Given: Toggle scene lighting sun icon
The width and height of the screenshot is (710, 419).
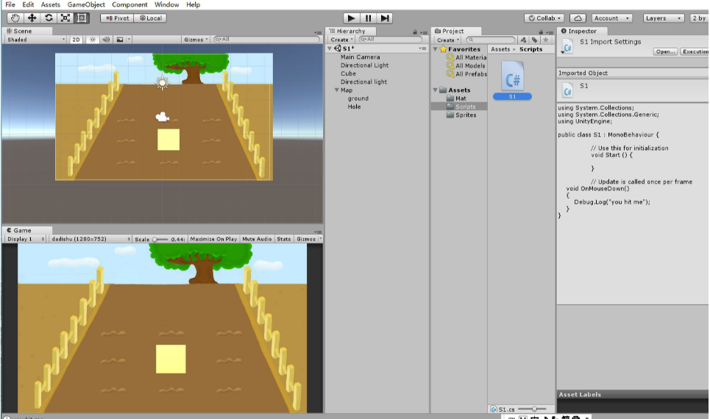Looking at the screenshot, I should pyautogui.click(x=93, y=40).
